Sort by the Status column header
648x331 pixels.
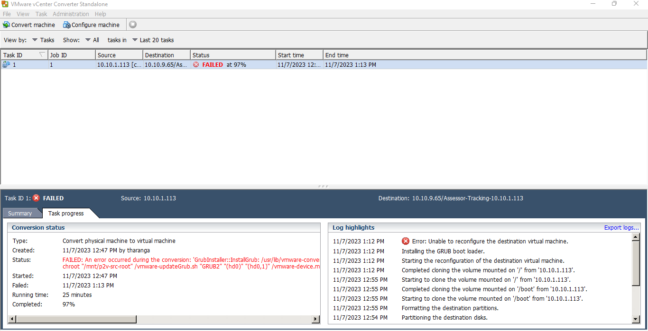(233, 55)
